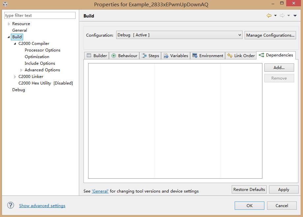This screenshot has height=217, width=303.
Task: Click the Dependencies tab icon
Action: click(x=261, y=55)
